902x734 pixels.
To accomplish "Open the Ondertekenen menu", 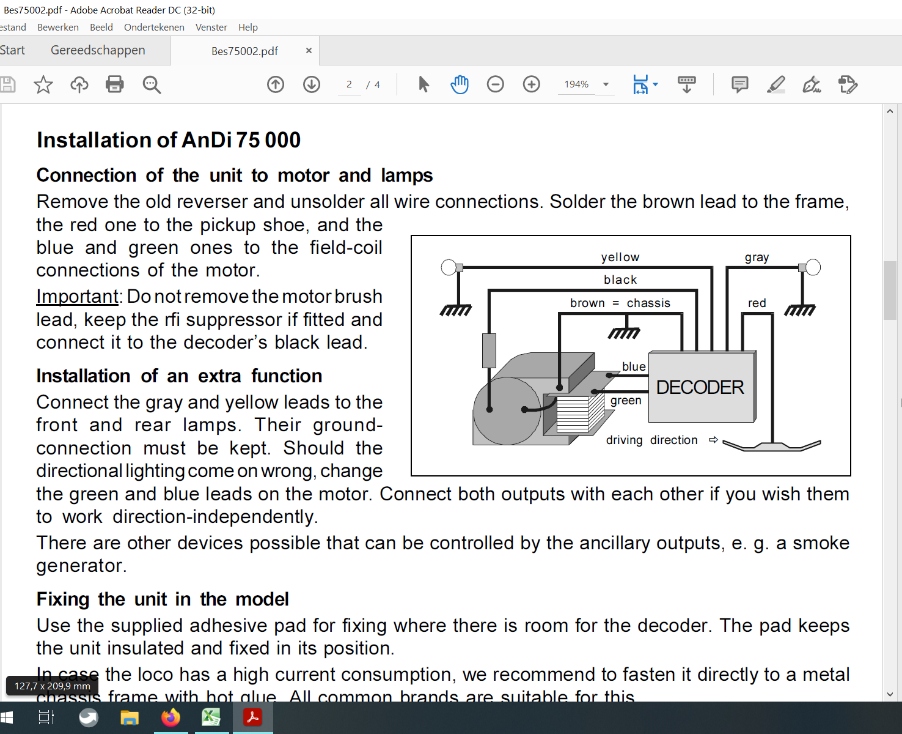I will coord(154,27).
